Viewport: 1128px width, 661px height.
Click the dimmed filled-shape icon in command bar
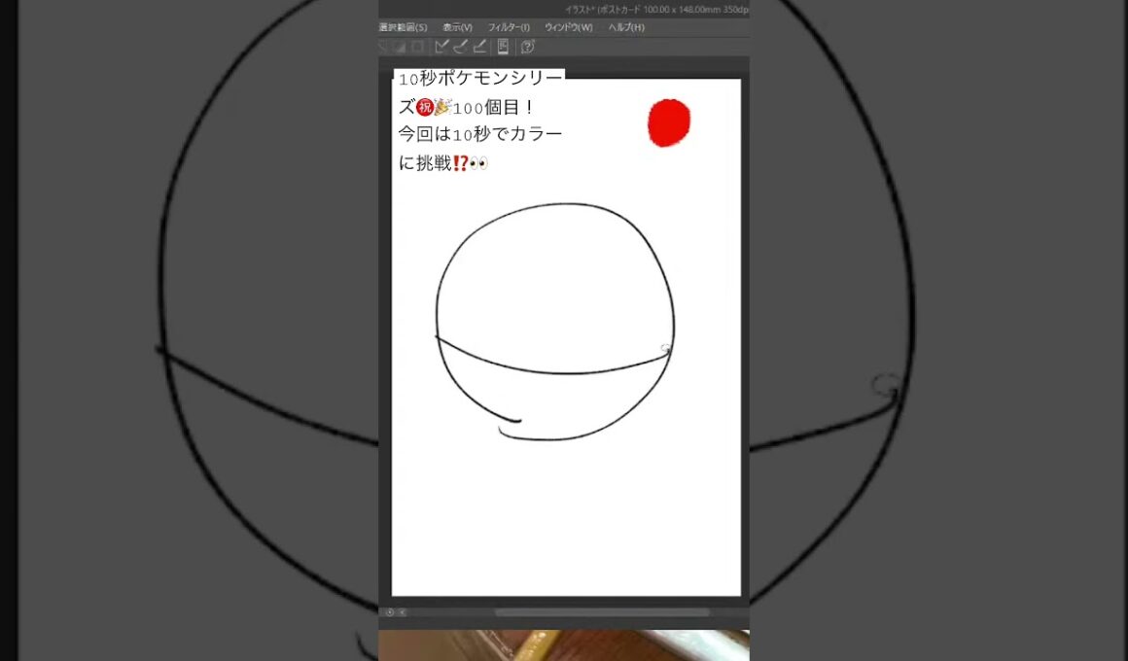400,47
